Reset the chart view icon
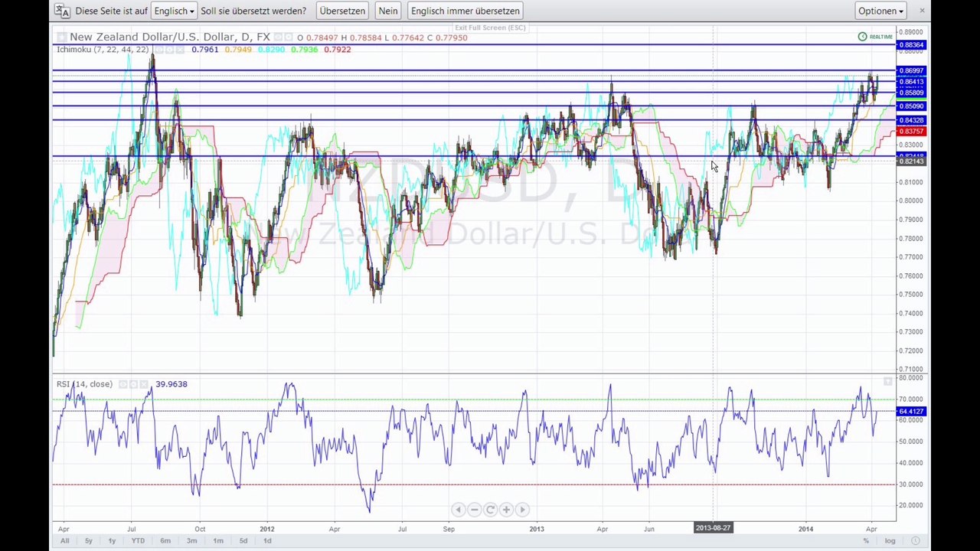This screenshot has height=551, width=980. 490,510
